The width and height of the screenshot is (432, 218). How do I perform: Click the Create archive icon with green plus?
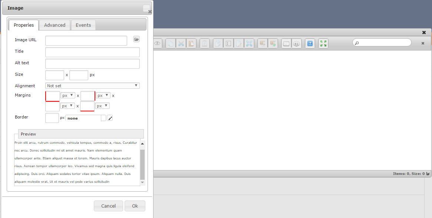coord(273,43)
